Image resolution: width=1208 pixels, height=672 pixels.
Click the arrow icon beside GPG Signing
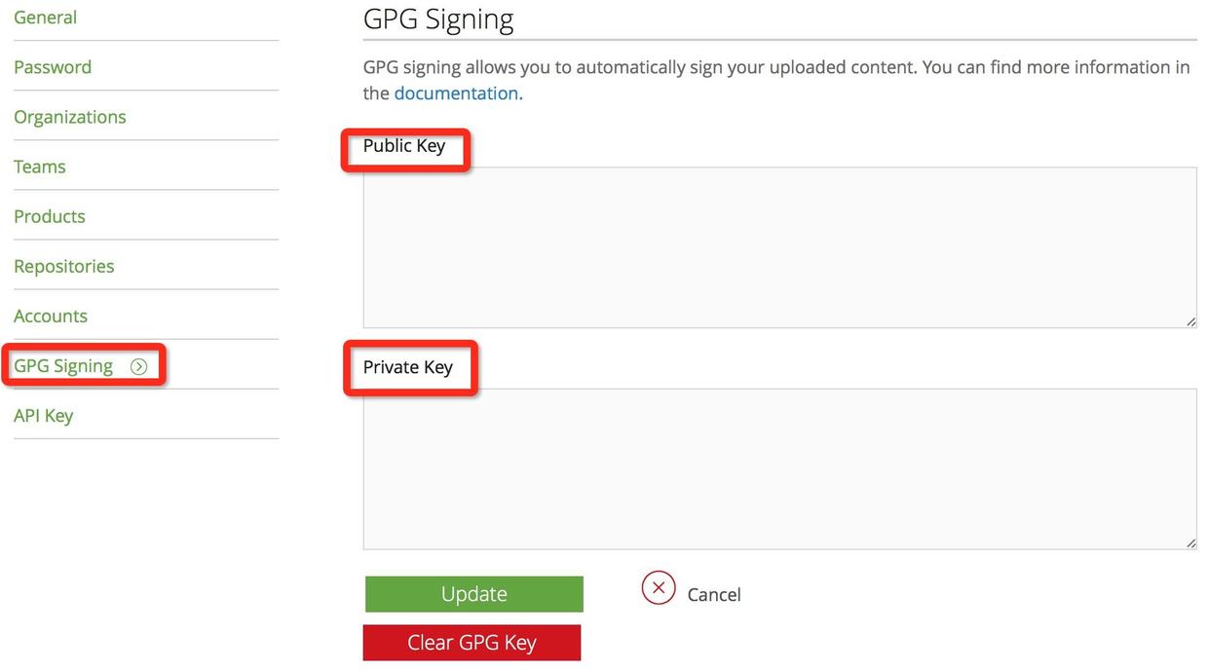coord(139,367)
